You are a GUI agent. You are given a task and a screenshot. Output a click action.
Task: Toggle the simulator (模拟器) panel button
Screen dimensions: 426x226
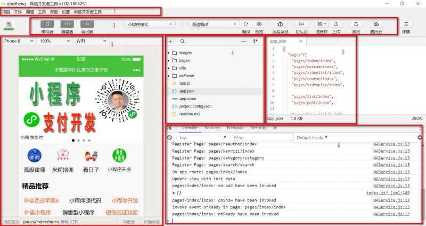point(47,24)
